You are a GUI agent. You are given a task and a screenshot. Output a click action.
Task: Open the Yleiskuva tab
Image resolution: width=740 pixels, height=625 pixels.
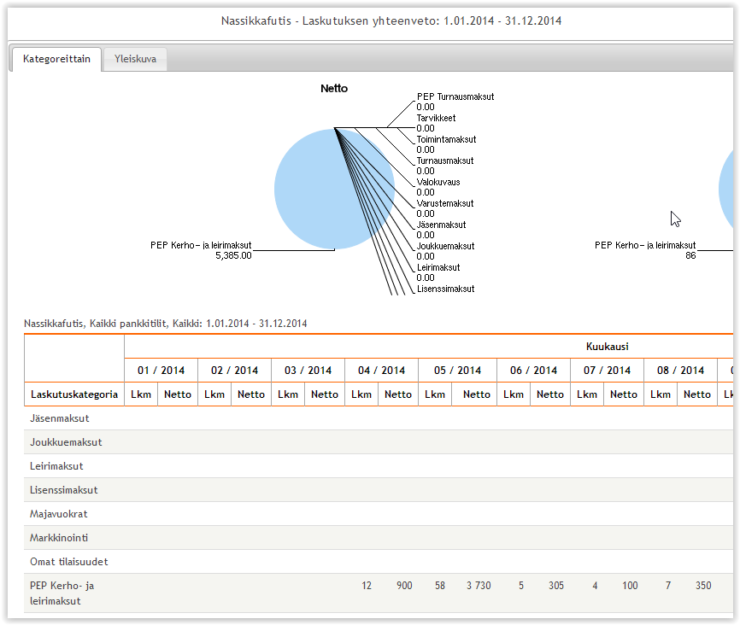point(135,59)
